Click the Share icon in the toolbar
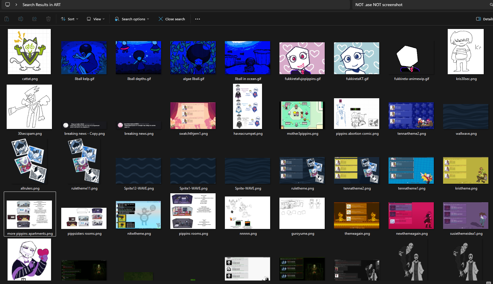This screenshot has width=493, height=284. 35,19
